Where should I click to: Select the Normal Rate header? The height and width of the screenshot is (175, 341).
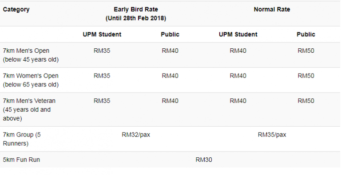click(x=272, y=10)
